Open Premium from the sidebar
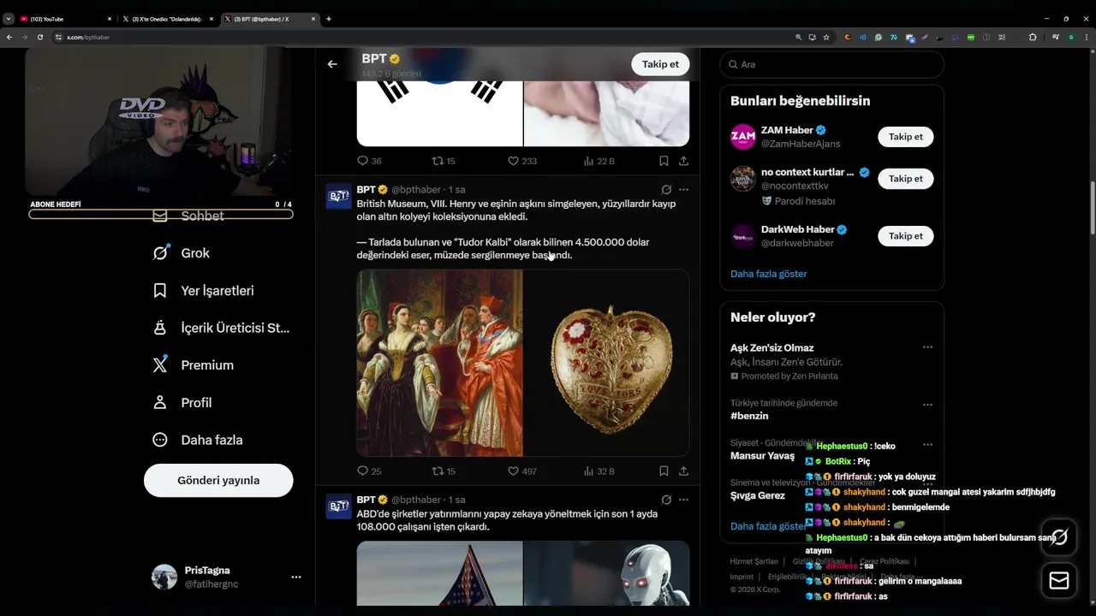1096x616 pixels. tap(193, 365)
